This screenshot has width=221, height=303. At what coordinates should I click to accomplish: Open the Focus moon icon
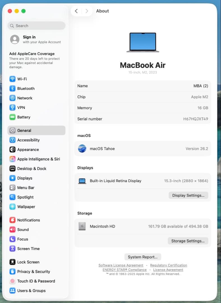pos(12,239)
